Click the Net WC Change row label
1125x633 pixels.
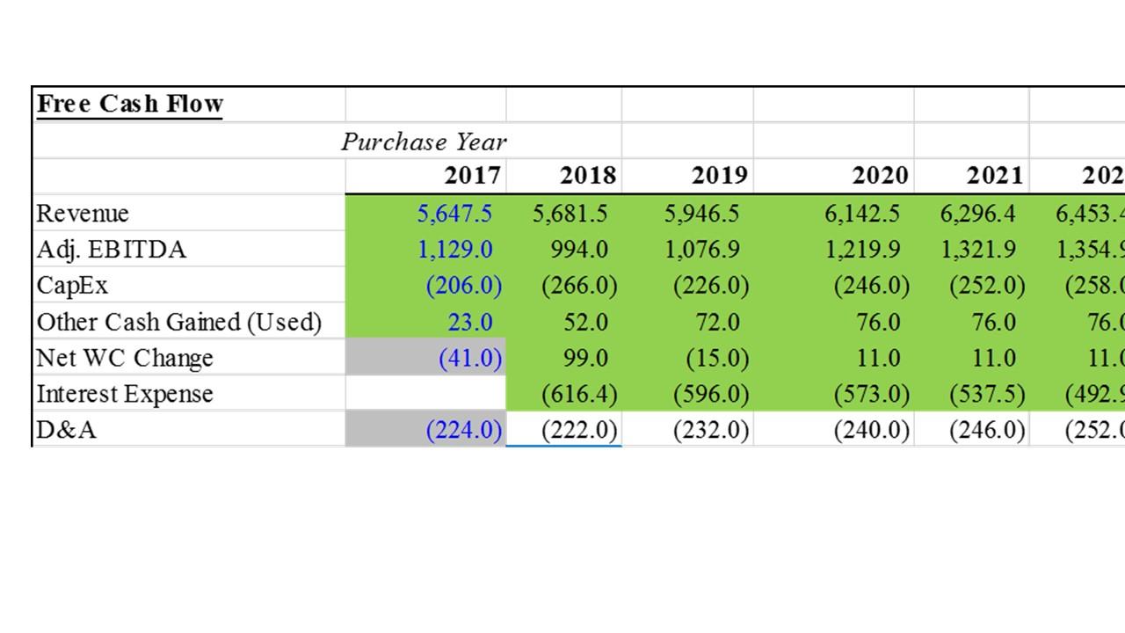click(x=189, y=357)
